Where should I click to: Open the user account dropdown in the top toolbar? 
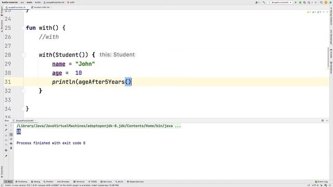coord(258,2)
